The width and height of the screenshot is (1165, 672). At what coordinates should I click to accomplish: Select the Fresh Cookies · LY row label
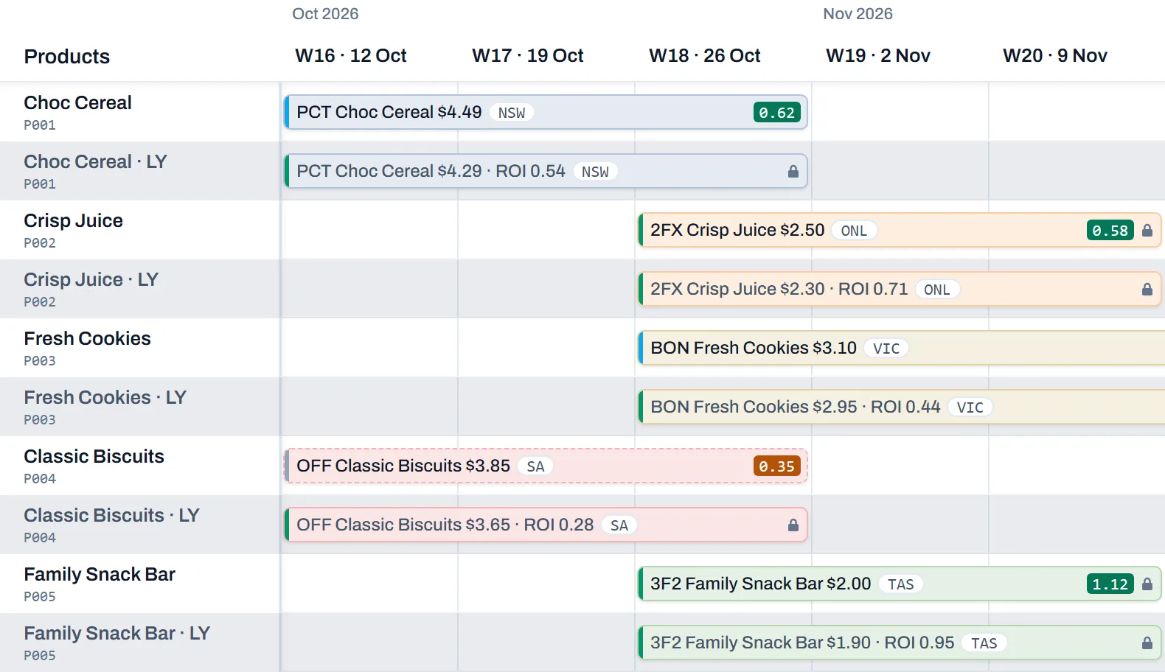[x=140, y=407]
